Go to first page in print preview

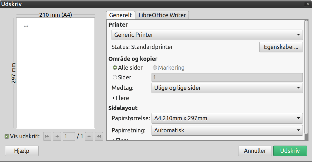47,136
